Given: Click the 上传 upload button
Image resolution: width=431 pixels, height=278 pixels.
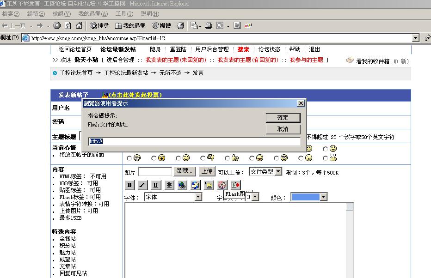Looking at the screenshot, I should click(x=207, y=171).
